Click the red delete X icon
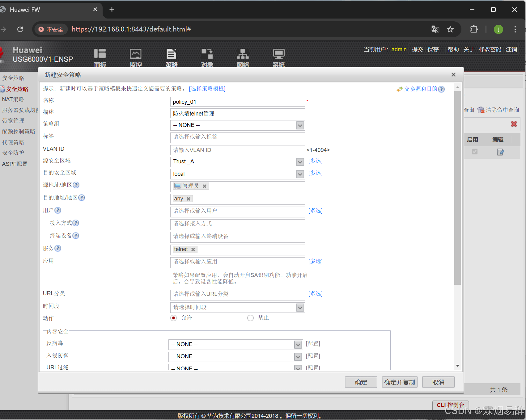The width and height of the screenshot is (526, 420). point(514,124)
